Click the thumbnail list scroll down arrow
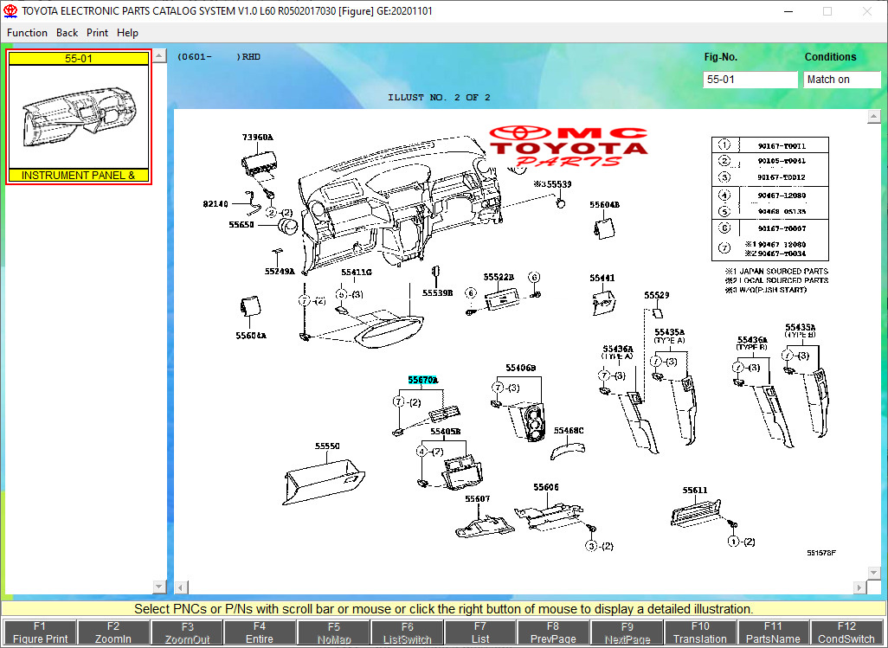888x648 pixels. (x=160, y=587)
